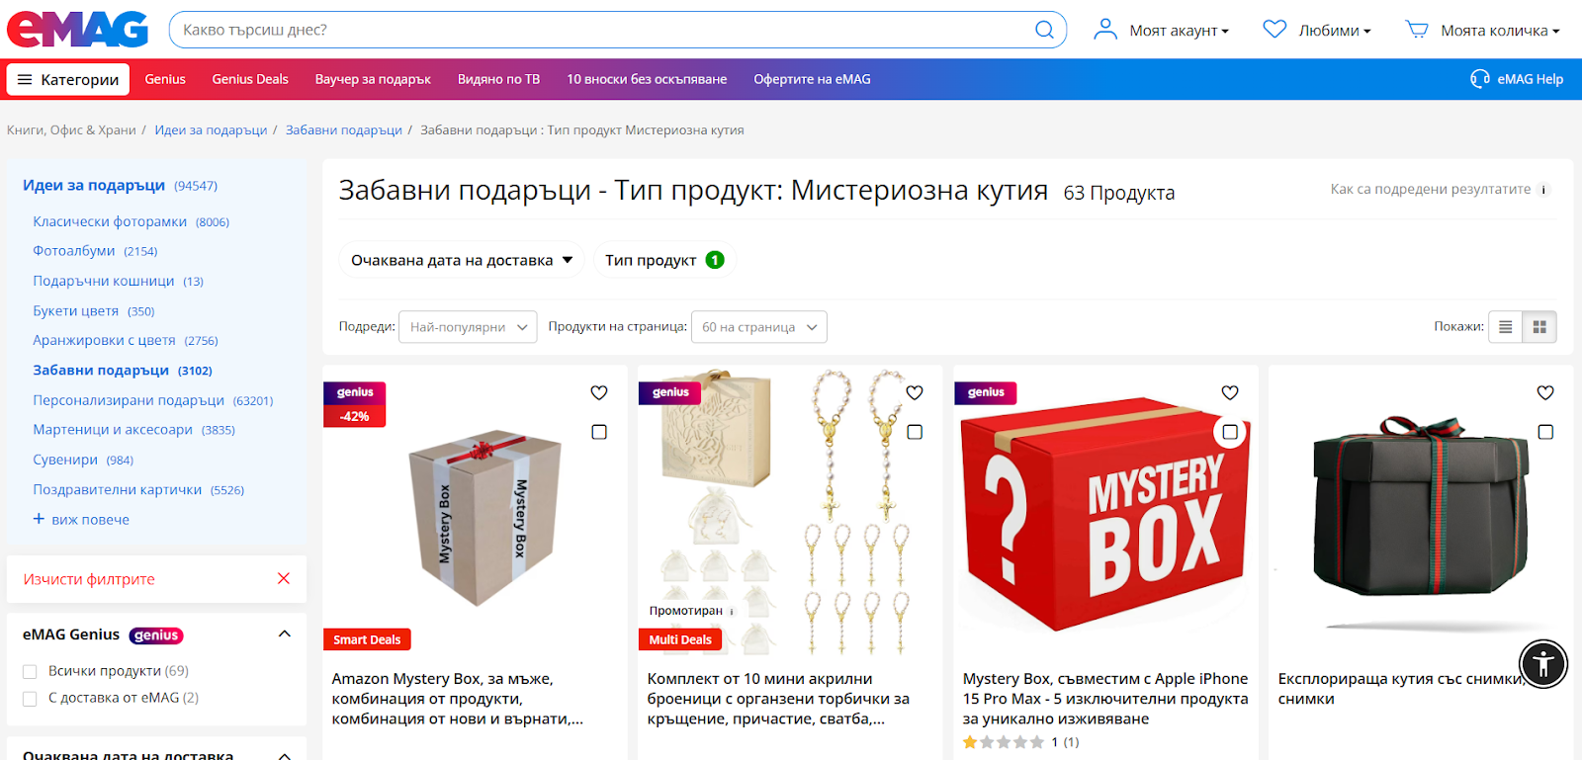Open Моят акаунт dropdown menu
1582x760 pixels.
pos(1179,31)
